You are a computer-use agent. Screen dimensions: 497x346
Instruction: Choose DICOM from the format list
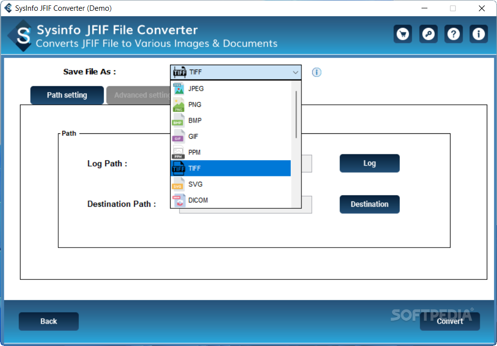pyautogui.click(x=231, y=200)
